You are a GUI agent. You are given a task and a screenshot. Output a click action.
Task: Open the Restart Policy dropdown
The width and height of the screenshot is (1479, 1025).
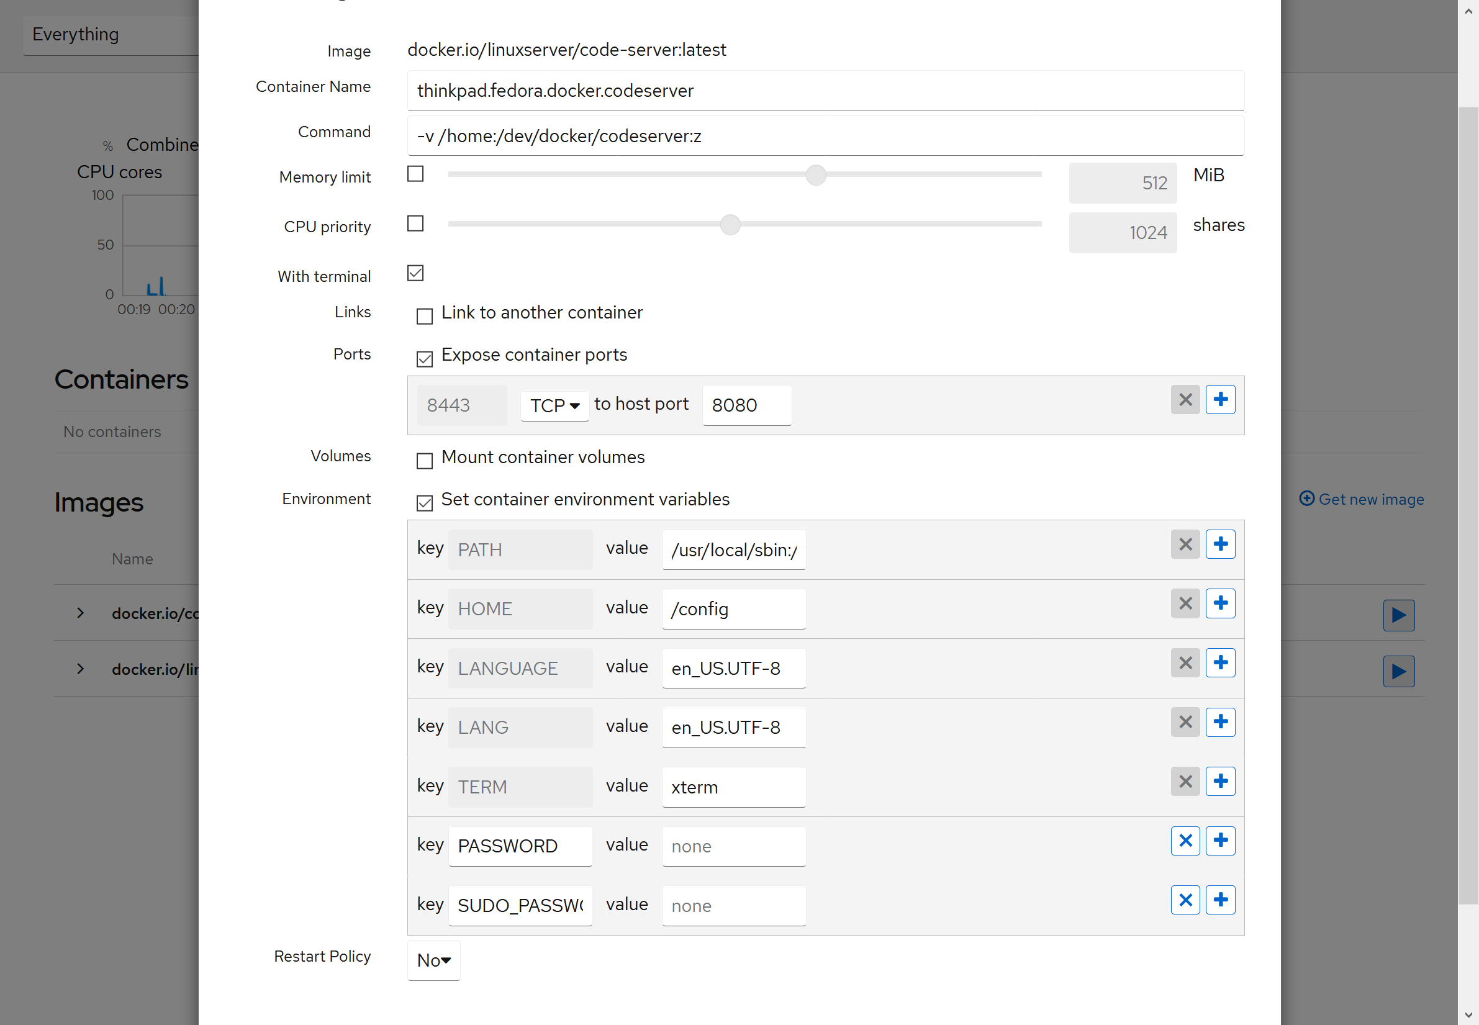click(x=433, y=960)
